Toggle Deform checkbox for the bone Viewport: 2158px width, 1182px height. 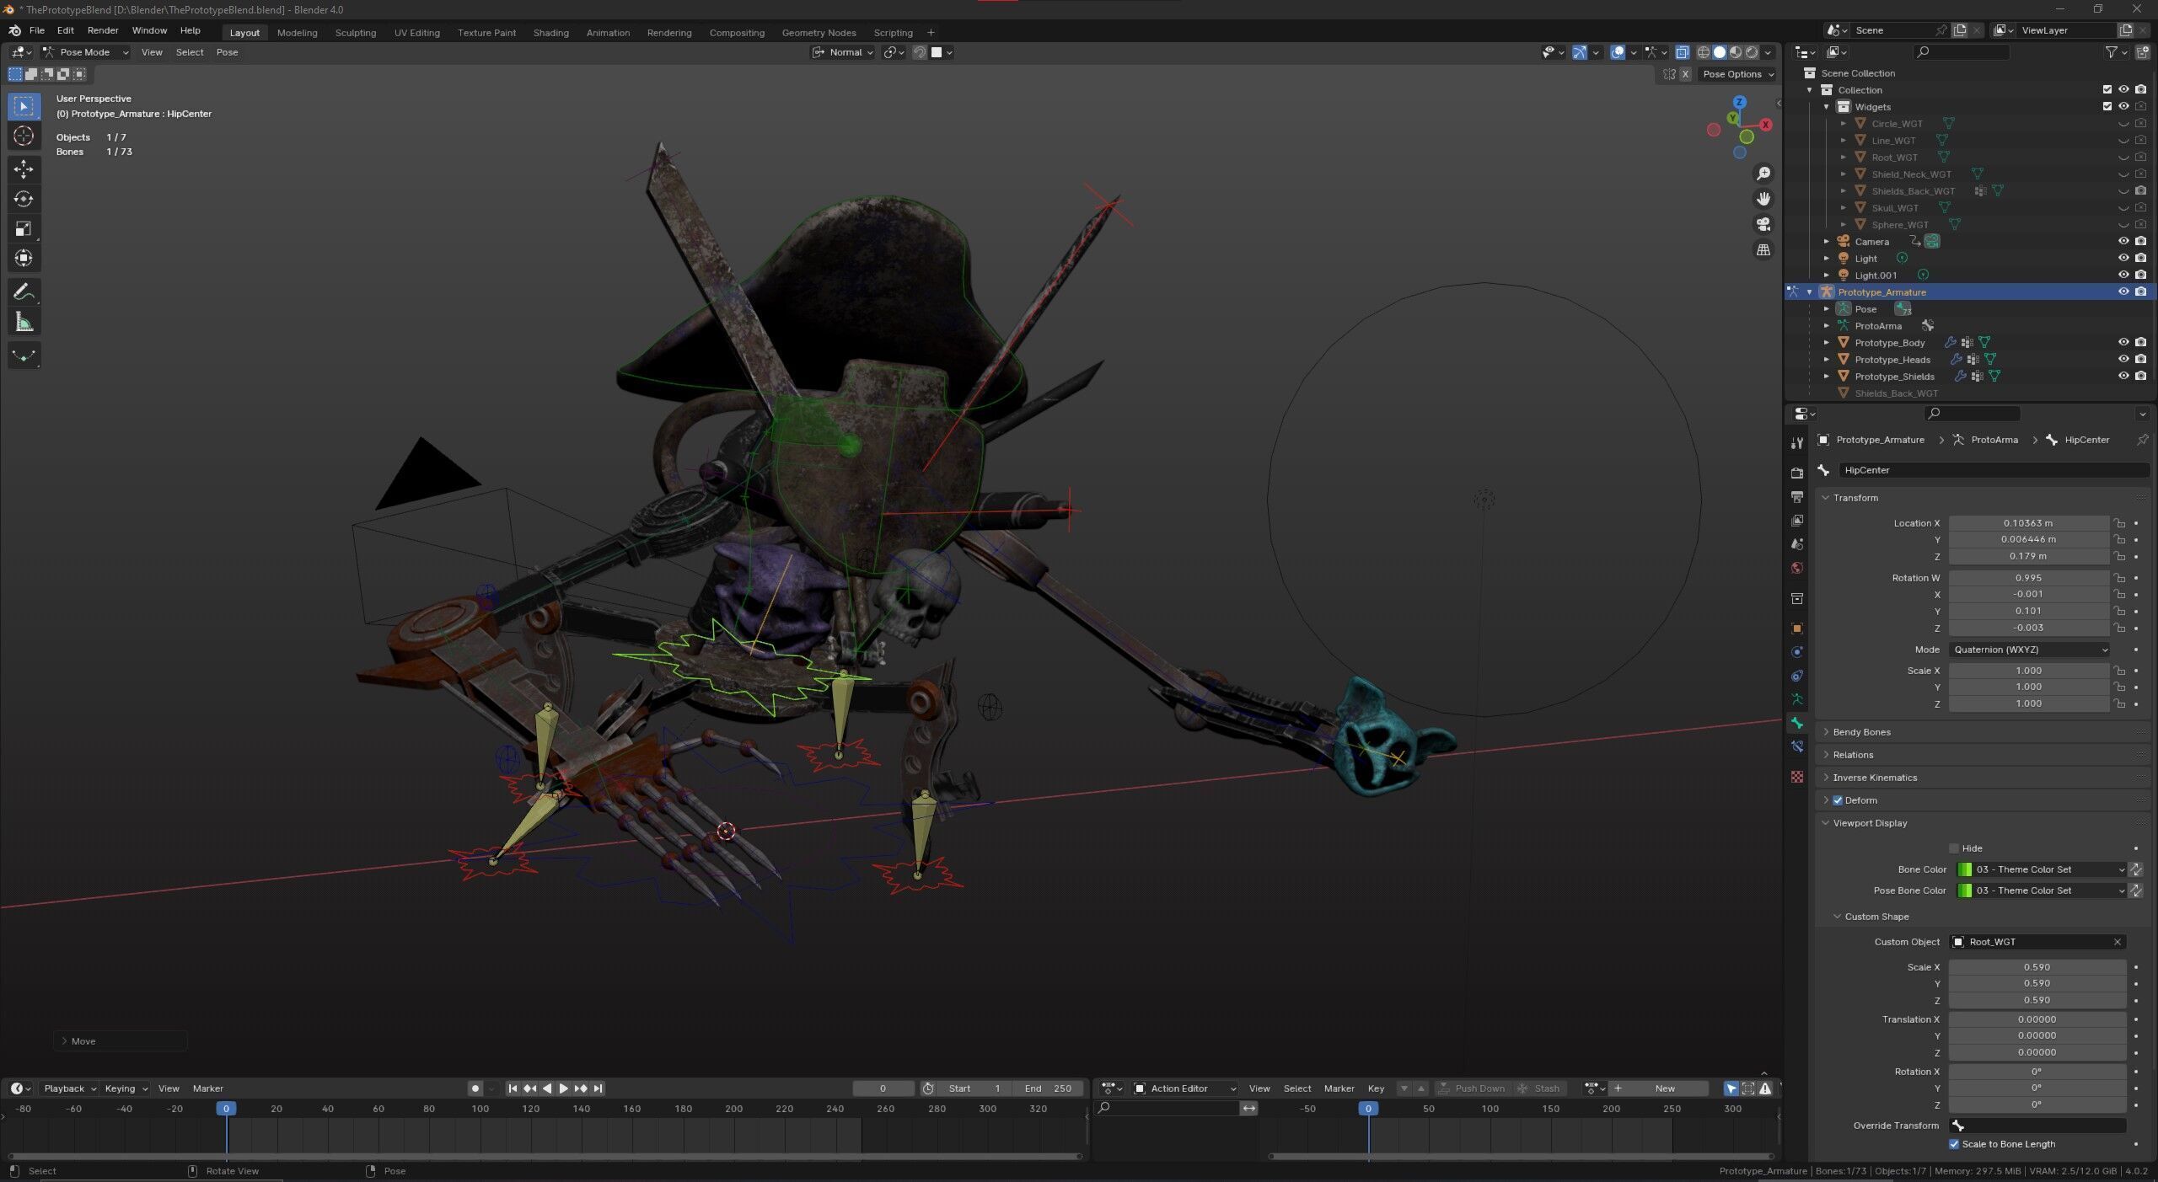(1838, 800)
